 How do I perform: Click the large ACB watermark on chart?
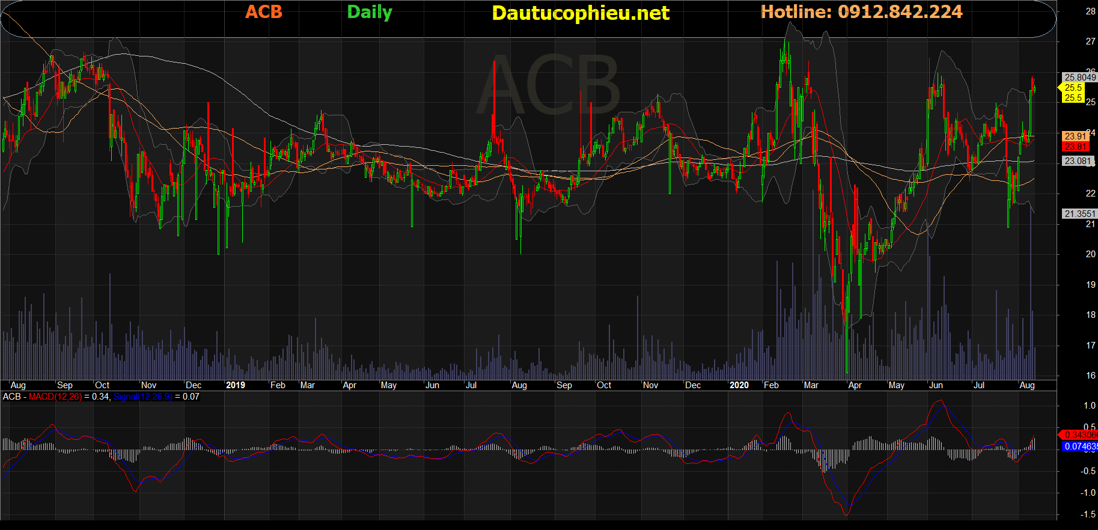548,85
